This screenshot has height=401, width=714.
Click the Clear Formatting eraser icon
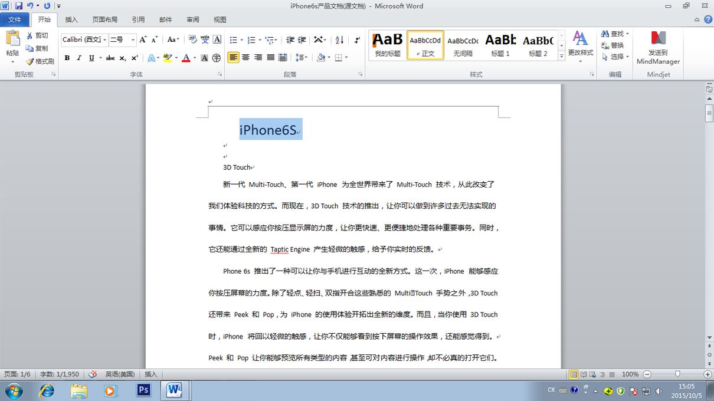point(192,40)
